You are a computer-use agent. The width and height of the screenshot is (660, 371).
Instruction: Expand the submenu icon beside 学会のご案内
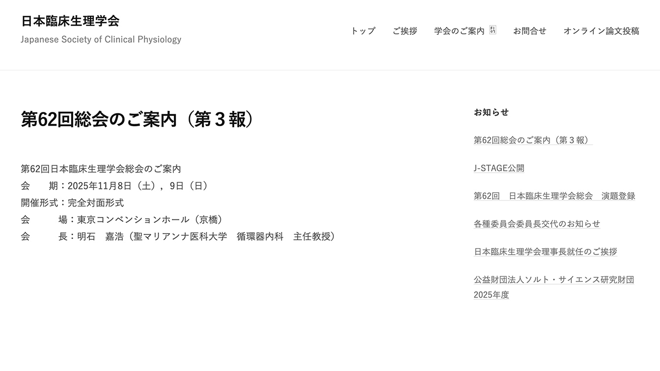493,30
